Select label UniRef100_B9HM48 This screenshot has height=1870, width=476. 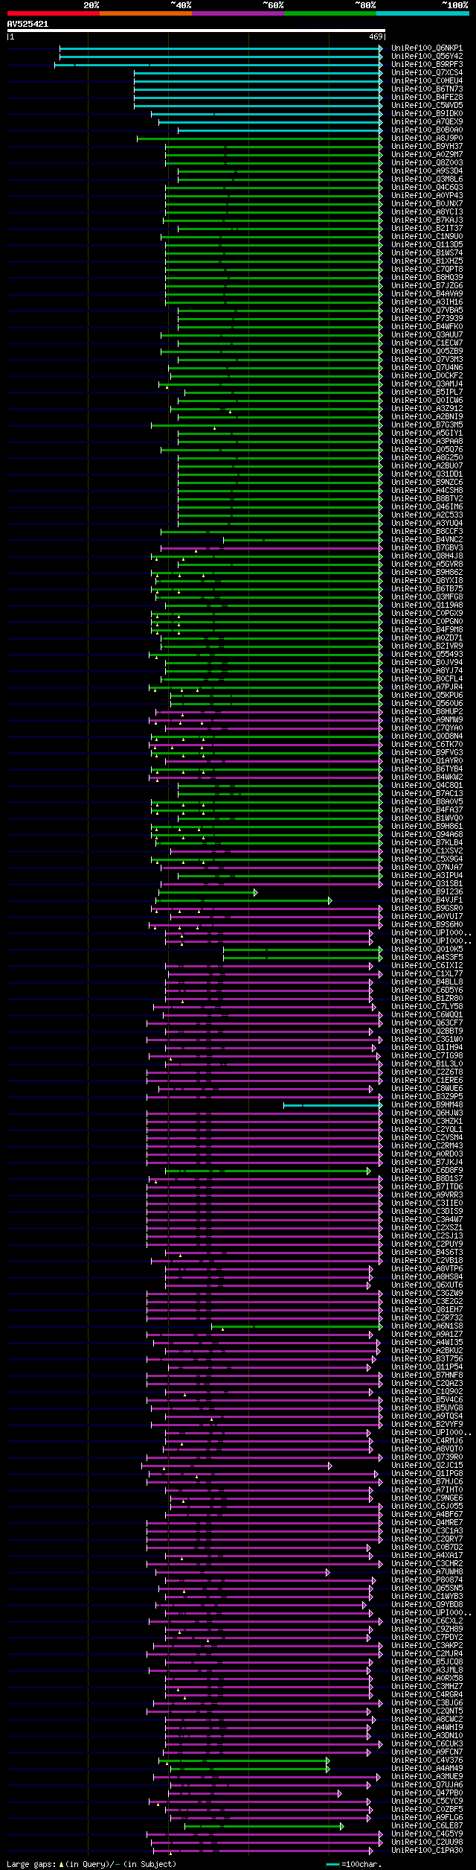pos(427,1105)
